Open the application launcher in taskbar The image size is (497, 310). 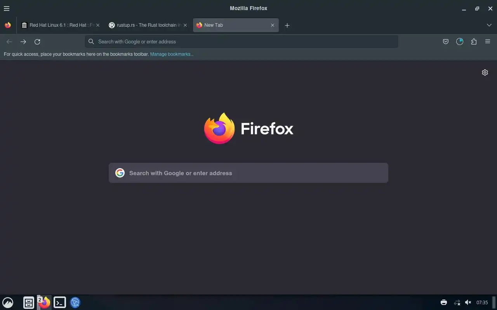click(8, 303)
